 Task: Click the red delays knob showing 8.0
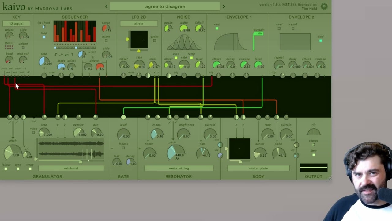pyautogui.click(x=100, y=67)
